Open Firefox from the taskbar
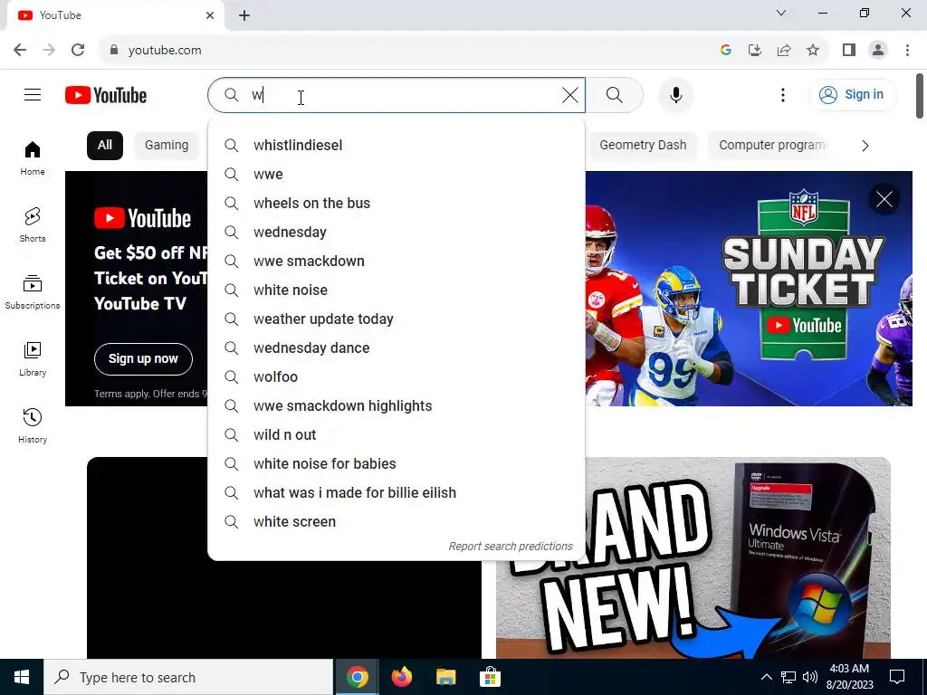The height and width of the screenshot is (695, 927). point(401,677)
